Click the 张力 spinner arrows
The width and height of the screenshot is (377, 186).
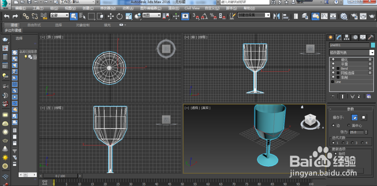[x=366, y=132]
